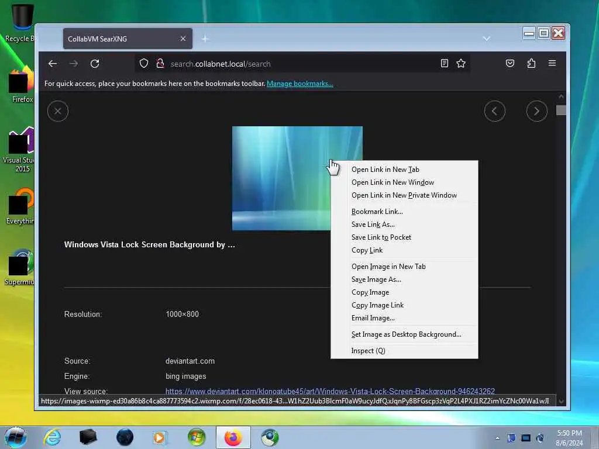Select Visual Studio 2015 desktop icon
The image size is (599, 449).
tap(20, 150)
